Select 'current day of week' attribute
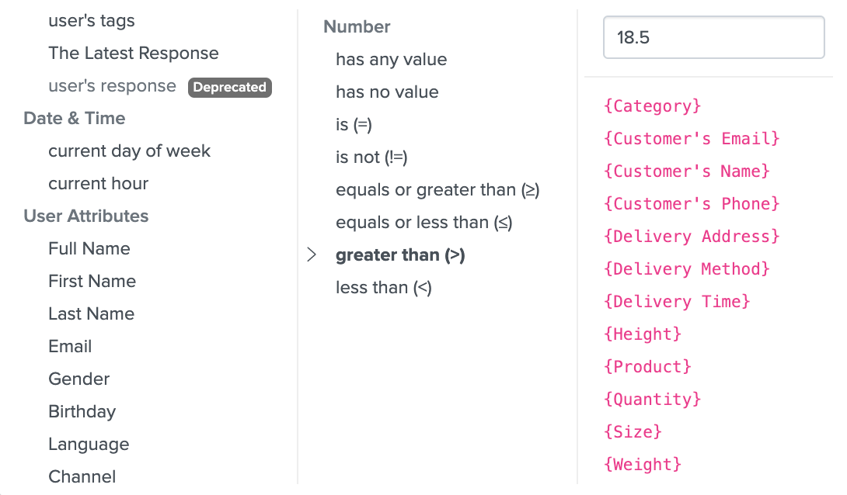Image resolution: width=847 pixels, height=495 pixels. 129,151
